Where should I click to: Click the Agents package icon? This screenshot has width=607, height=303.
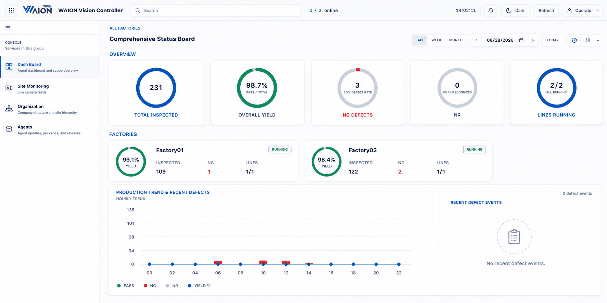pos(9,129)
